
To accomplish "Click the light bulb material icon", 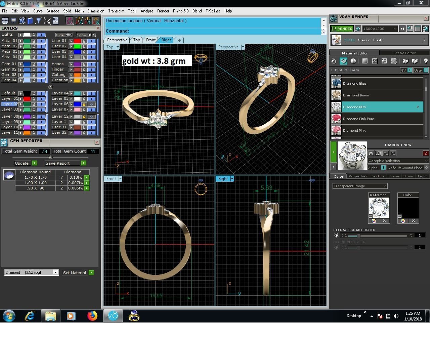I will pos(426,61).
